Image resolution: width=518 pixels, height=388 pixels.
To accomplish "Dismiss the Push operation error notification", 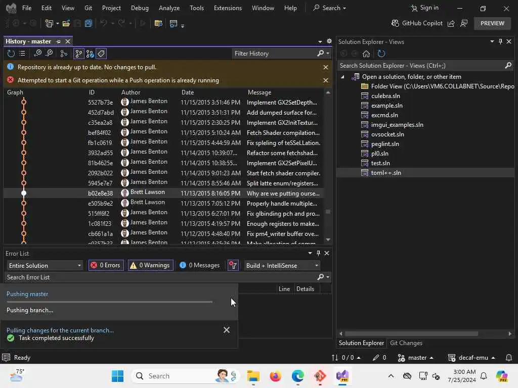I will point(325,80).
